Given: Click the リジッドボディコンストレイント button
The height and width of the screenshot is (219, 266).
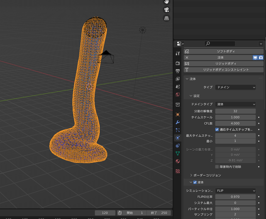Looking at the screenshot, I should 223,70.
